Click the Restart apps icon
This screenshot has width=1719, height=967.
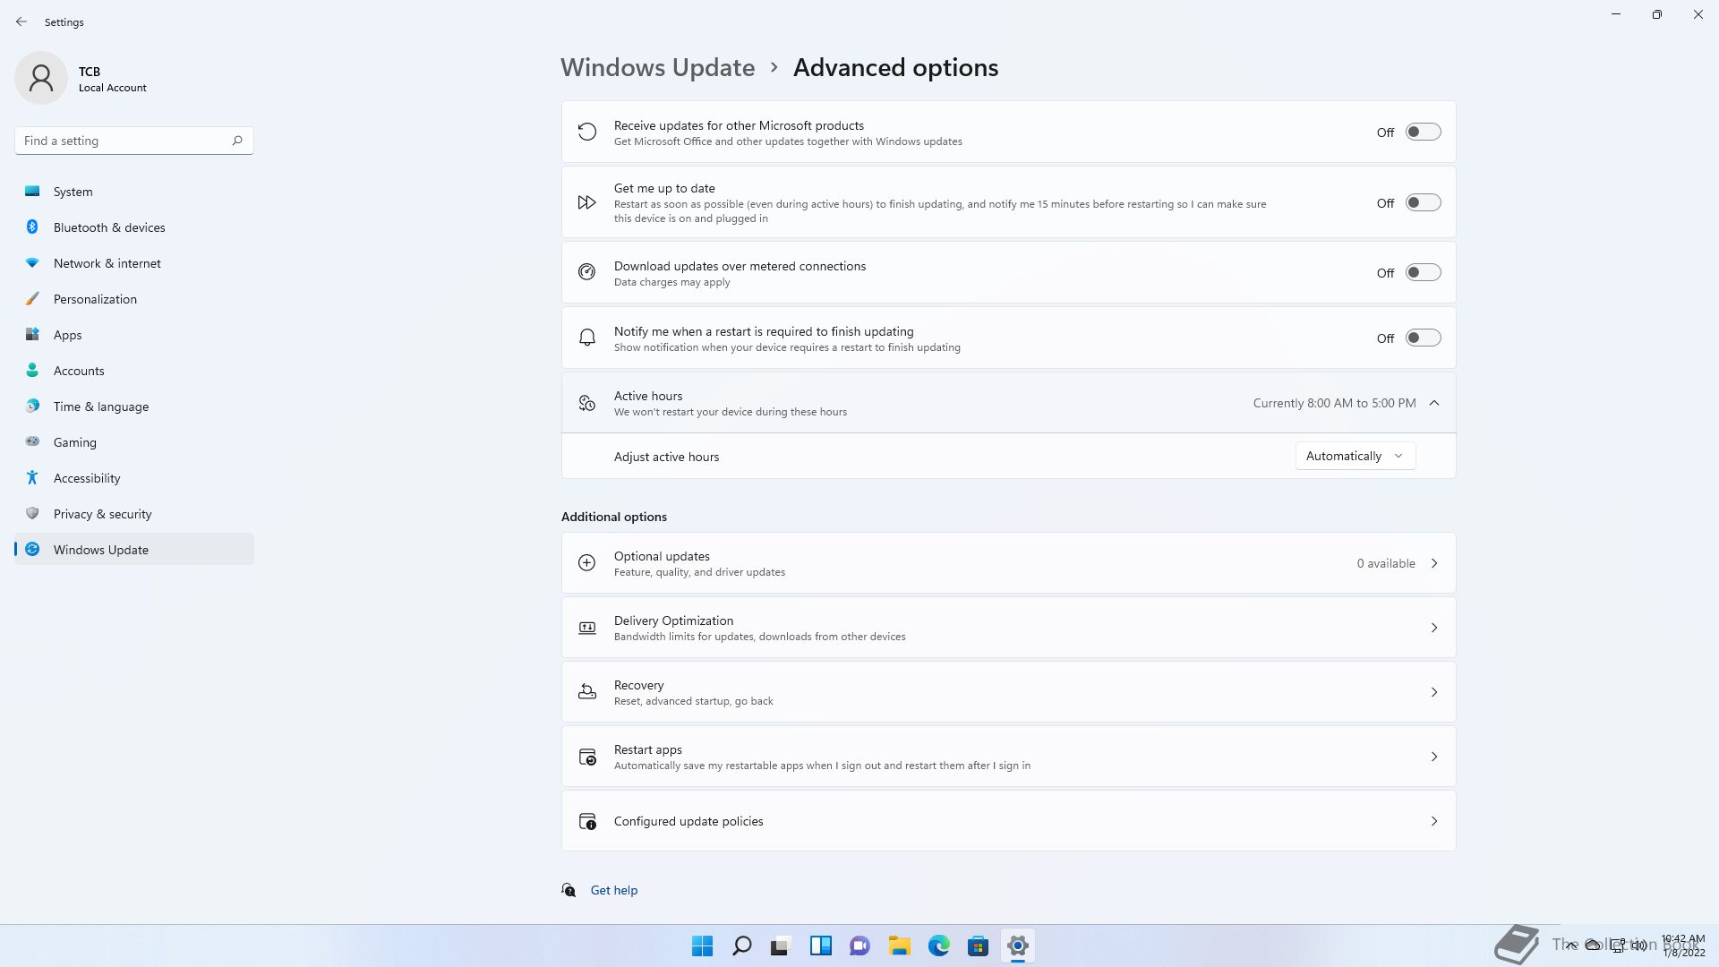coord(587,757)
